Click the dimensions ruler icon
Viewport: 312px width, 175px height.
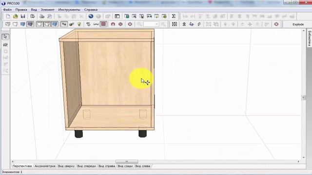click(x=96, y=24)
